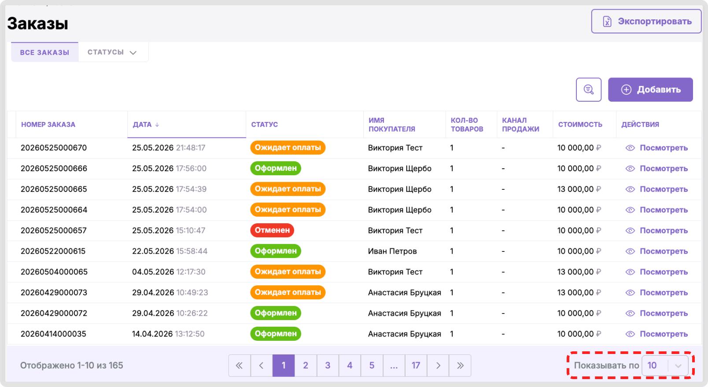Click the Добавить button
This screenshot has height=387, width=708.
coord(650,90)
